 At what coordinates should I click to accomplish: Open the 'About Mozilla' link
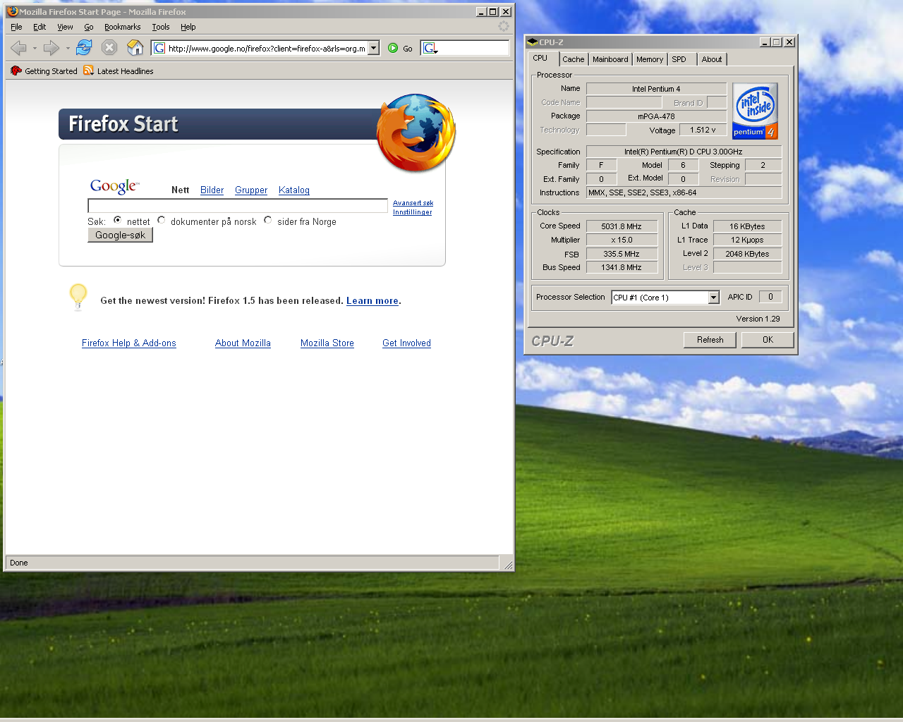click(243, 343)
